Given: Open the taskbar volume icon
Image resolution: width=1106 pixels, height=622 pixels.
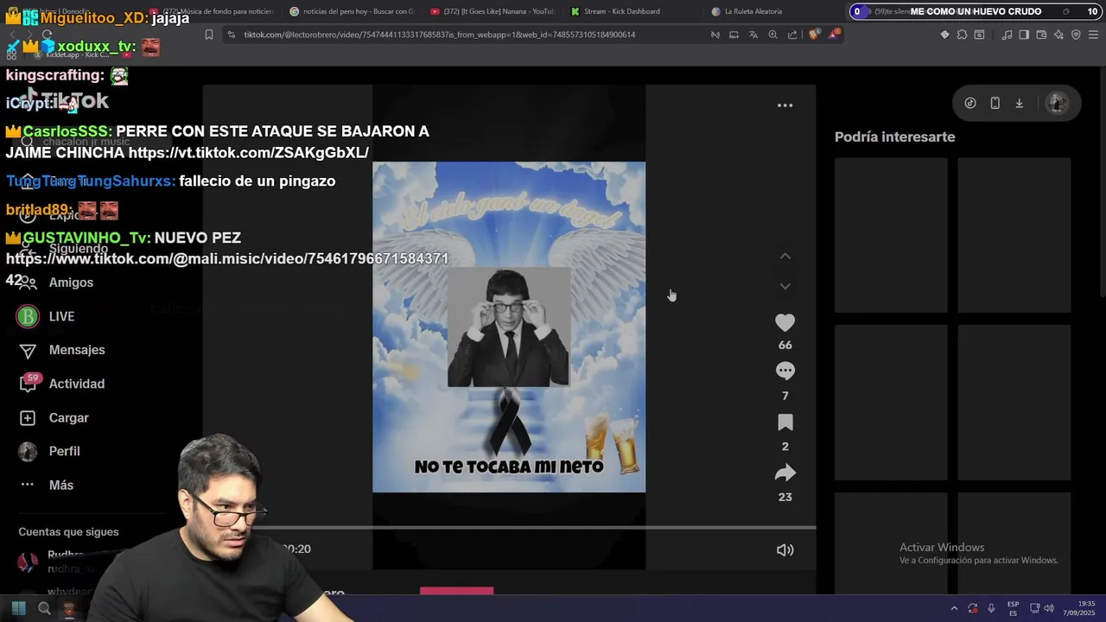Looking at the screenshot, I should [1049, 608].
